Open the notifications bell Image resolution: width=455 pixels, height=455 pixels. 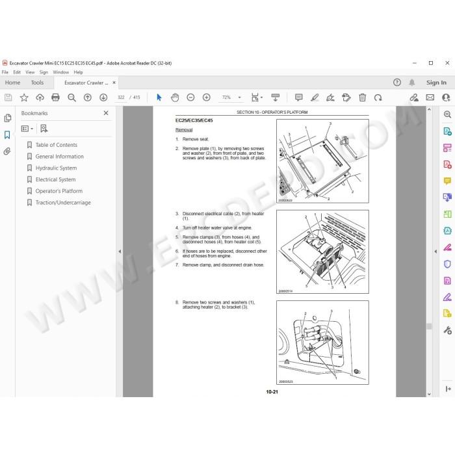[x=411, y=83]
